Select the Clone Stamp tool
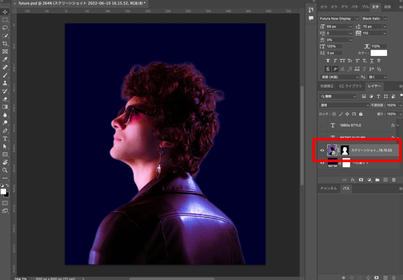 5,83
